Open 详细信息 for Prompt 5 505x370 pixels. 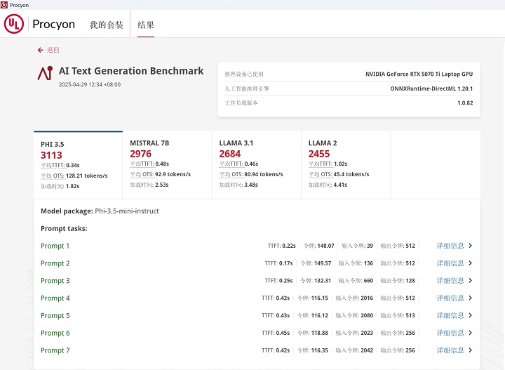coord(450,315)
